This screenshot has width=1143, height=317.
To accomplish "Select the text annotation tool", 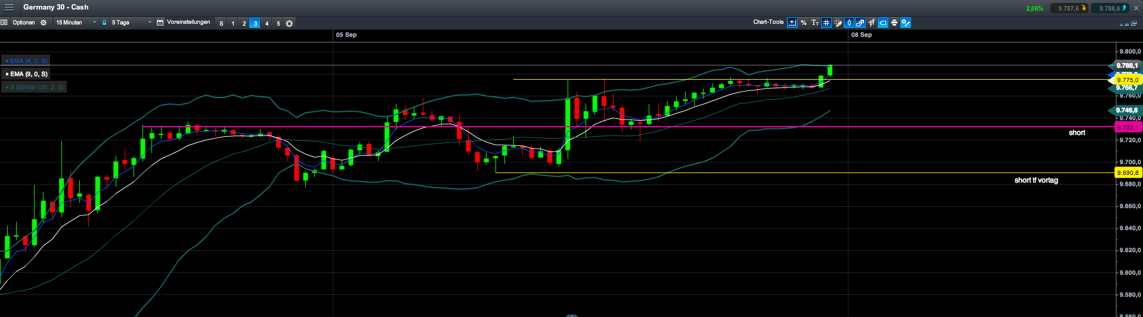I will coord(815,23).
